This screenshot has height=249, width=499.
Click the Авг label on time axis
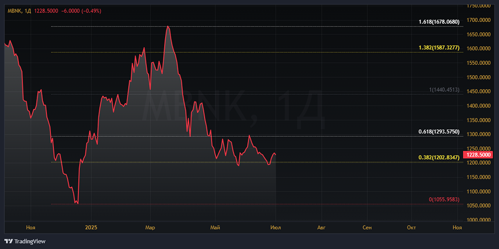pos(322,228)
